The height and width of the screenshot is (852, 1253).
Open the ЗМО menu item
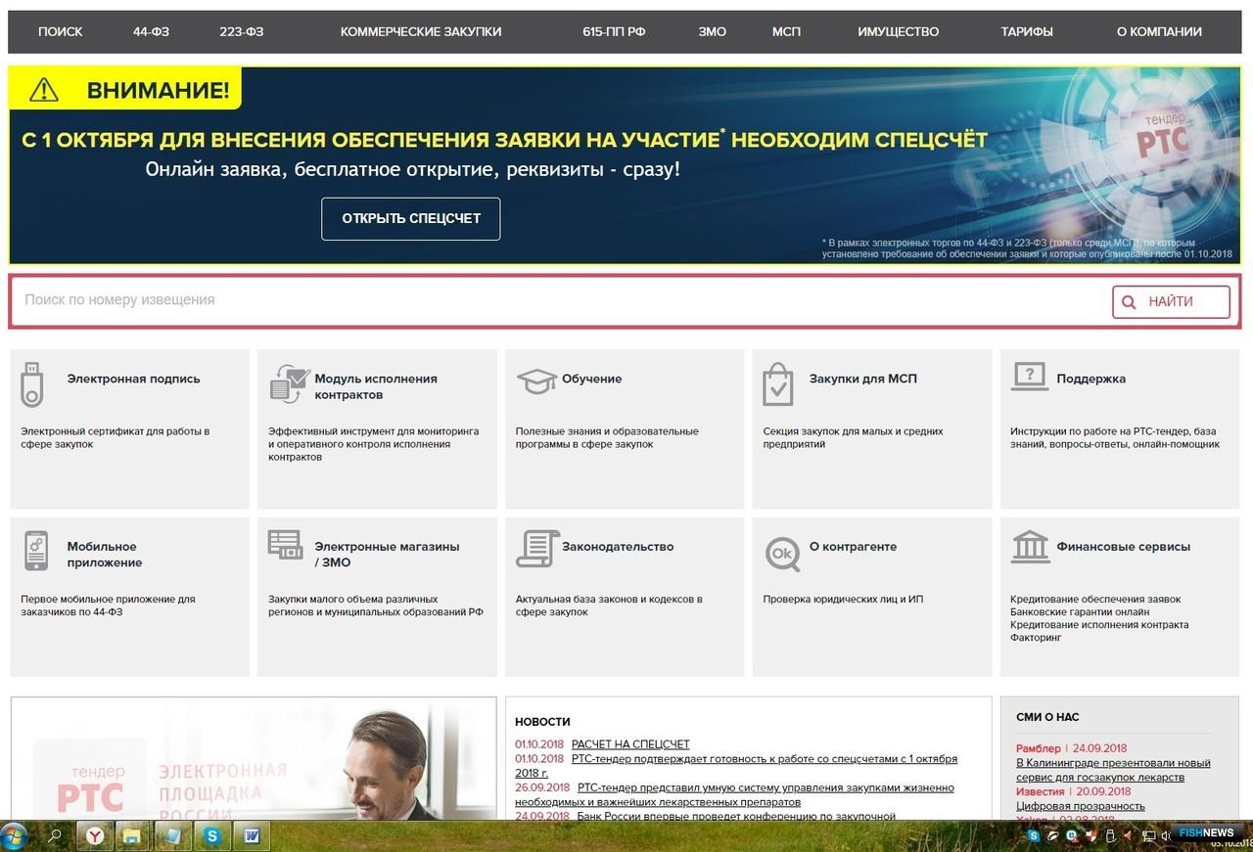coord(713,31)
